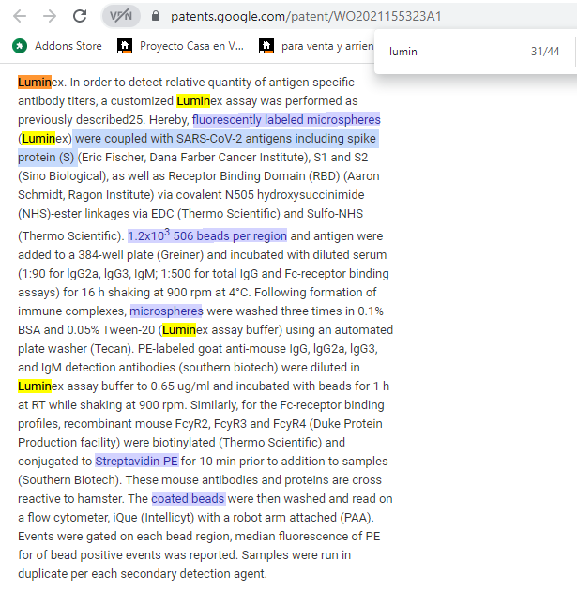Open the para venta y arrien bookmark
The width and height of the screenshot is (577, 591).
click(314, 45)
